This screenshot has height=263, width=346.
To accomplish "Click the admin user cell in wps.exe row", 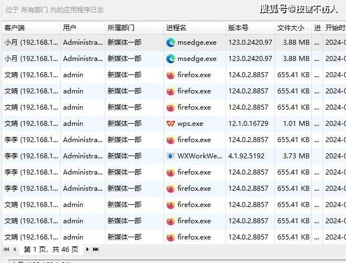I will coord(73,124).
